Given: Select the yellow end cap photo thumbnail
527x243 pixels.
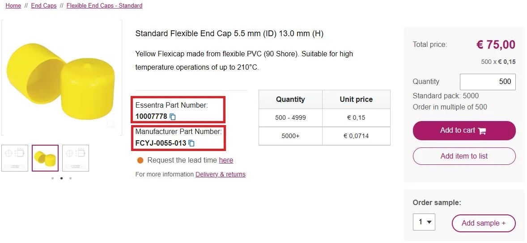Looking at the screenshot, I should (x=45, y=158).
